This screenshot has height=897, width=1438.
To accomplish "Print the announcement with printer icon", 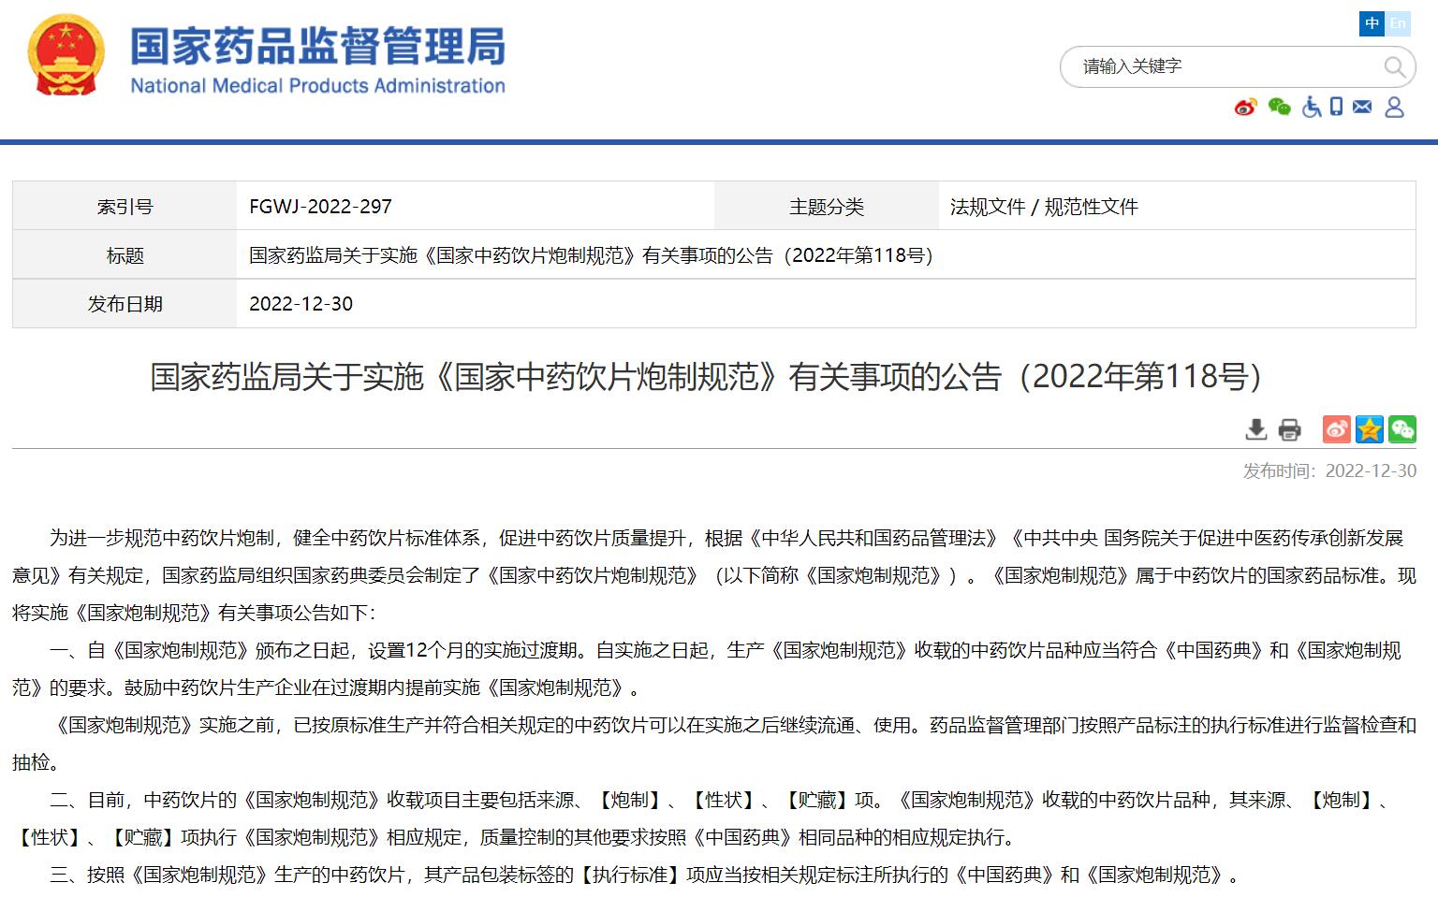I will (x=1289, y=429).
